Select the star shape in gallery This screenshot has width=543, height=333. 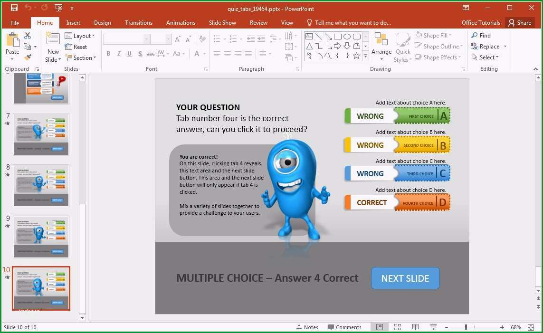tap(356, 56)
